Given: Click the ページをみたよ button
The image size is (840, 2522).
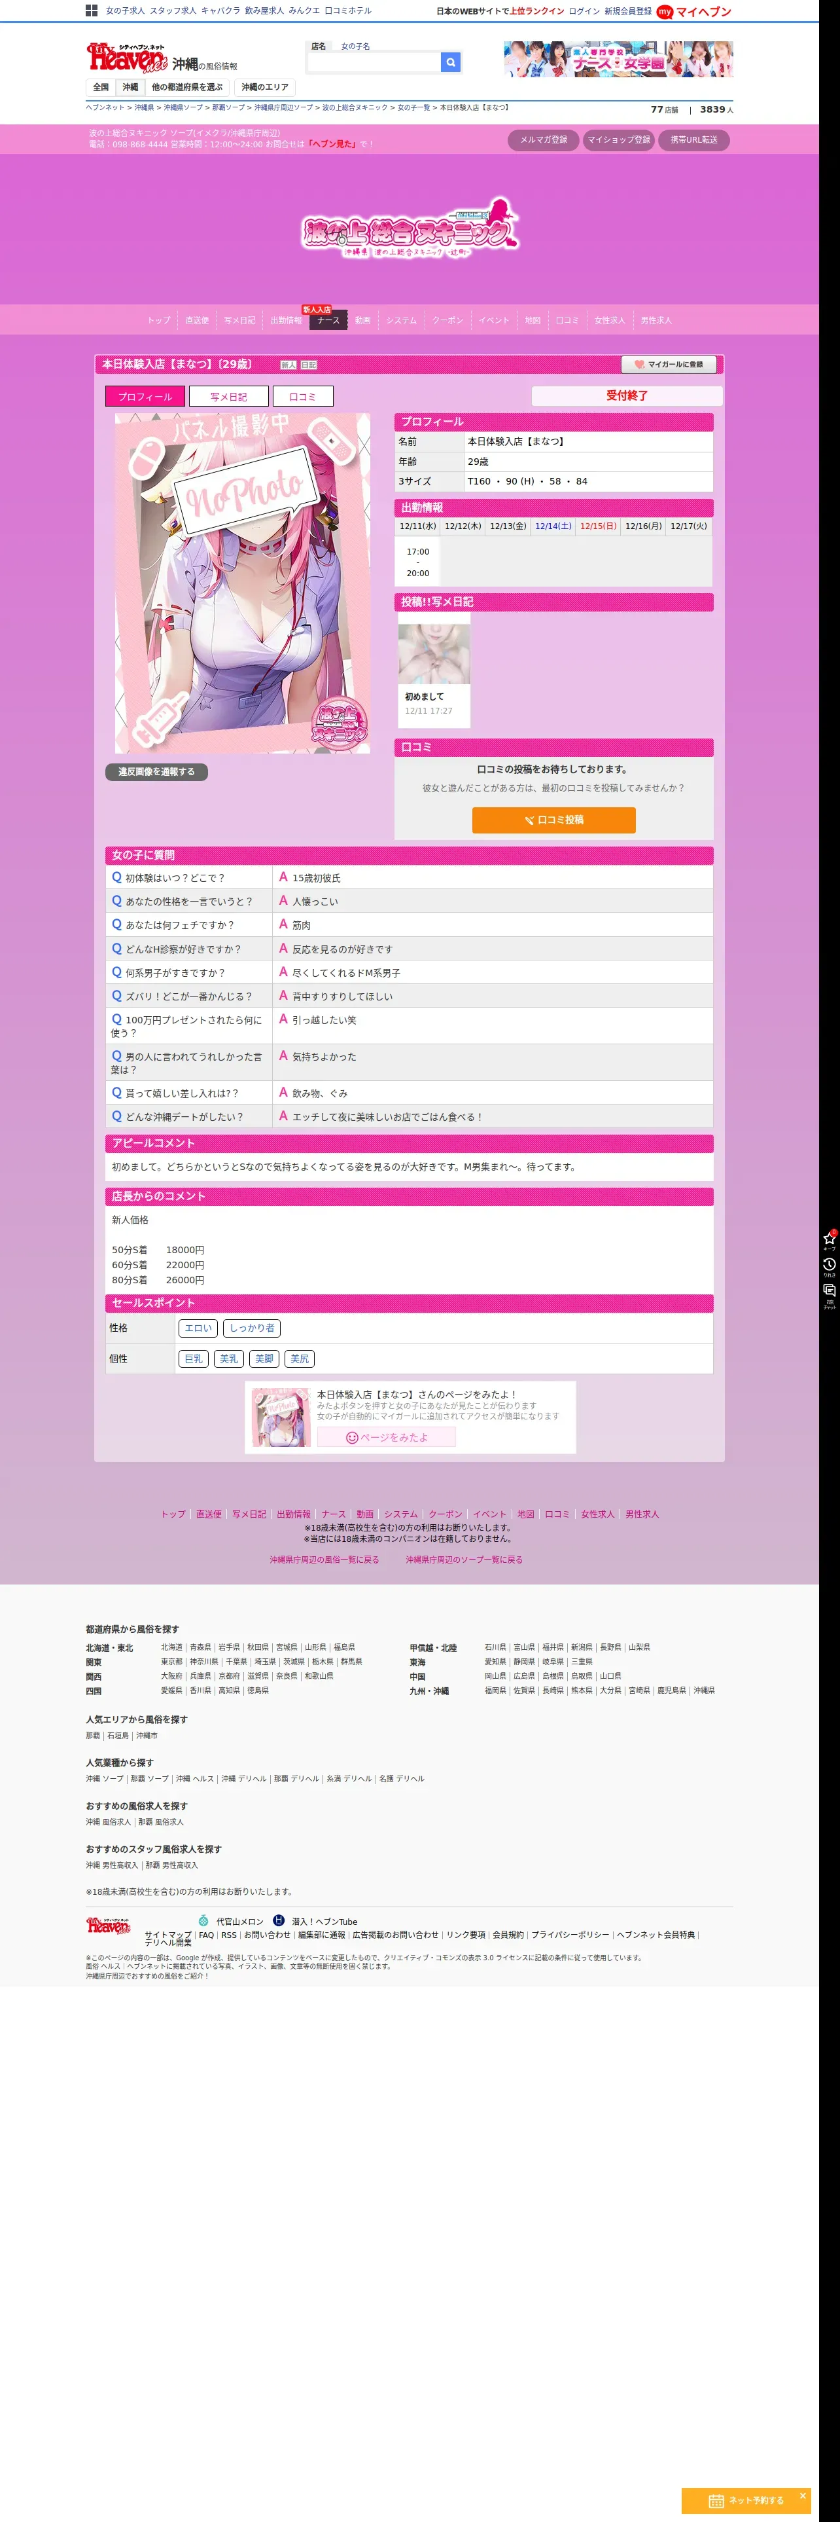Looking at the screenshot, I should coord(386,1437).
